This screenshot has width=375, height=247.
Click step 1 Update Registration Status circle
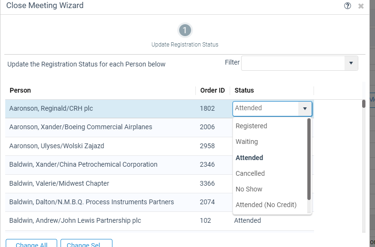tap(184, 30)
